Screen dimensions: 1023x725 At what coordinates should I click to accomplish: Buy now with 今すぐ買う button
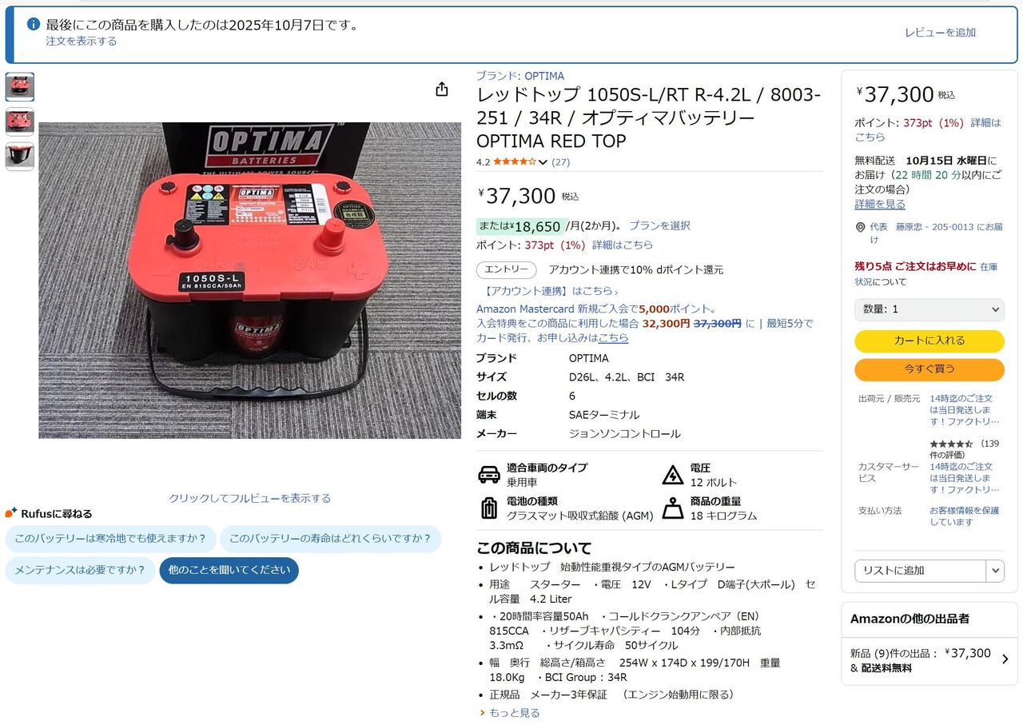(929, 369)
